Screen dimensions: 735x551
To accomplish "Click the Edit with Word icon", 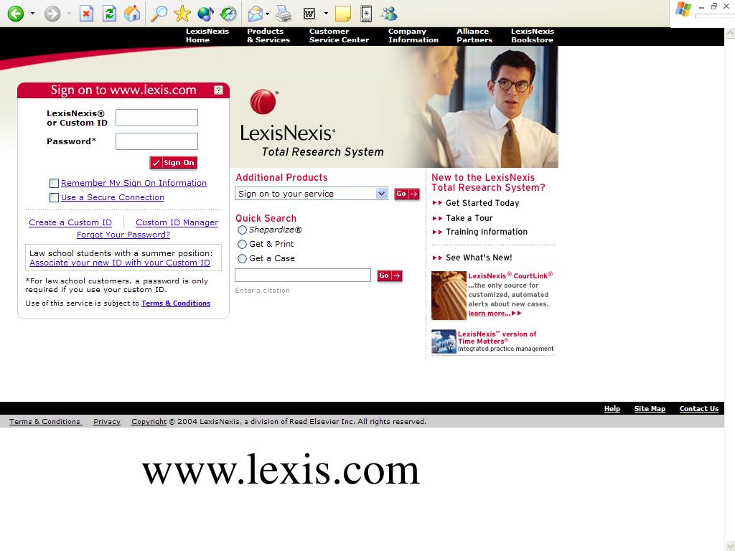I will (x=309, y=14).
